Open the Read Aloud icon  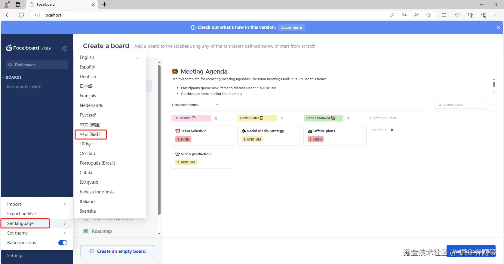[416, 15]
